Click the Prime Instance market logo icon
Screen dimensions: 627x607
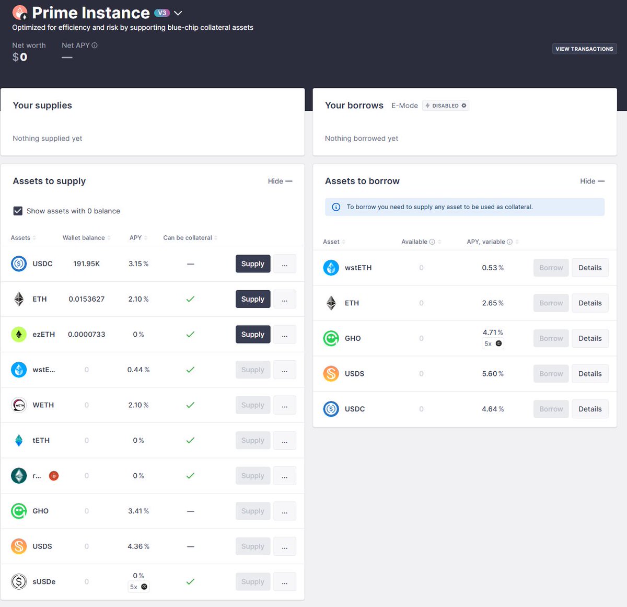20,13
